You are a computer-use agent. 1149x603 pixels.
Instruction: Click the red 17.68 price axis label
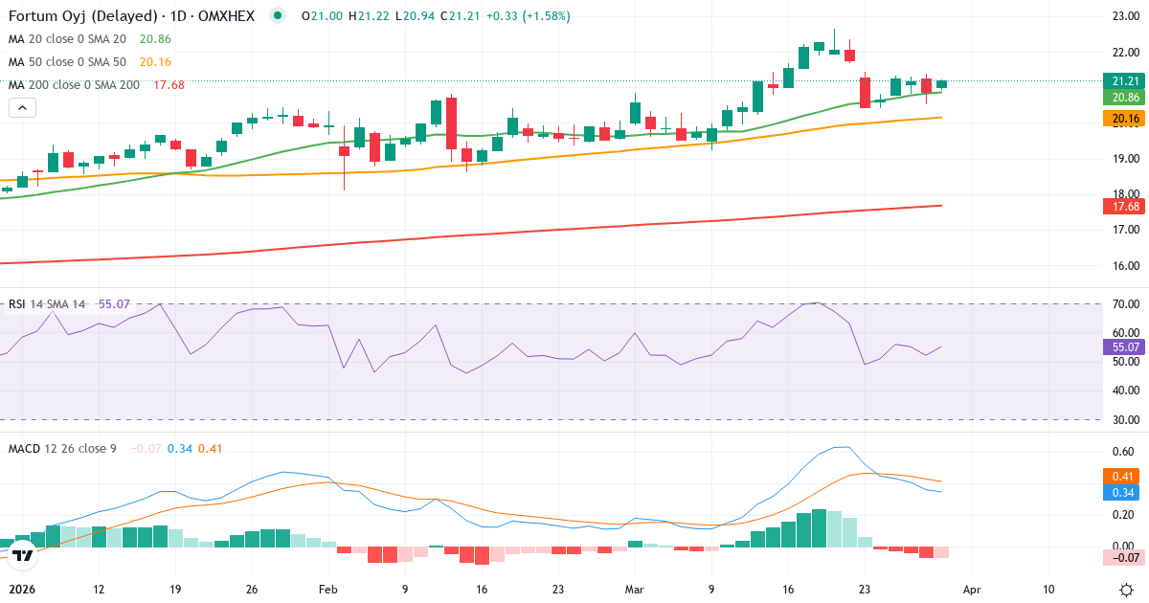coord(1126,206)
